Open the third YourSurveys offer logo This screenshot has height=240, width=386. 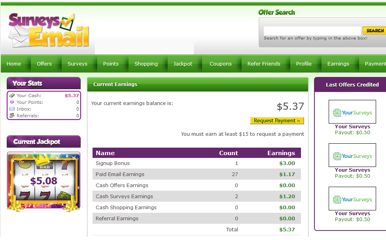coord(352,199)
